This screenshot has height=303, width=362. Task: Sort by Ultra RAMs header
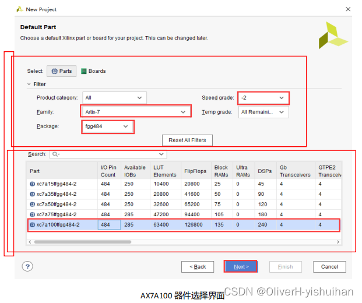[x=244, y=171]
